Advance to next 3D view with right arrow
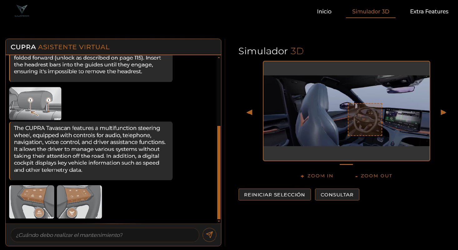Viewport: 458px width, 250px height. coord(443,112)
